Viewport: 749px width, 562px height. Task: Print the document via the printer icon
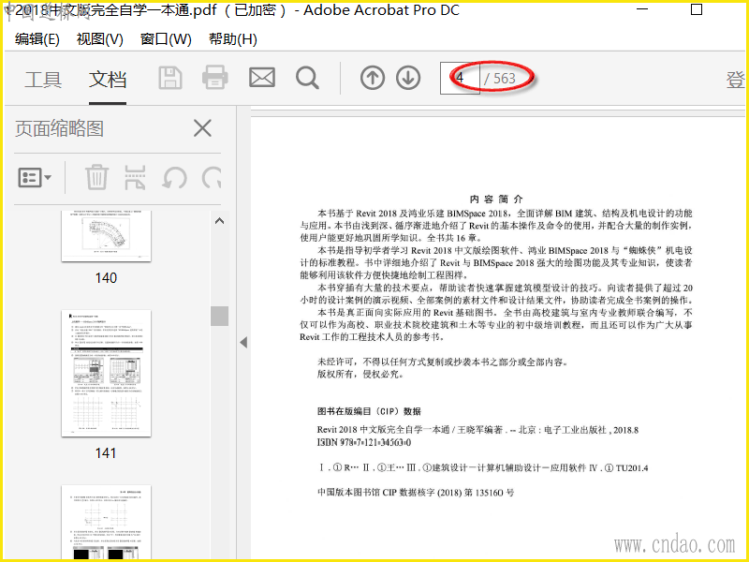215,78
